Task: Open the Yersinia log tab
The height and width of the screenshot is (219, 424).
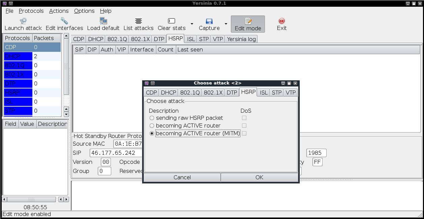Action: [x=241, y=39]
